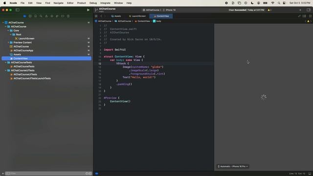Collapse the Core folder disclosure triangle
The height and width of the screenshot is (176, 313).
coord(8,30)
